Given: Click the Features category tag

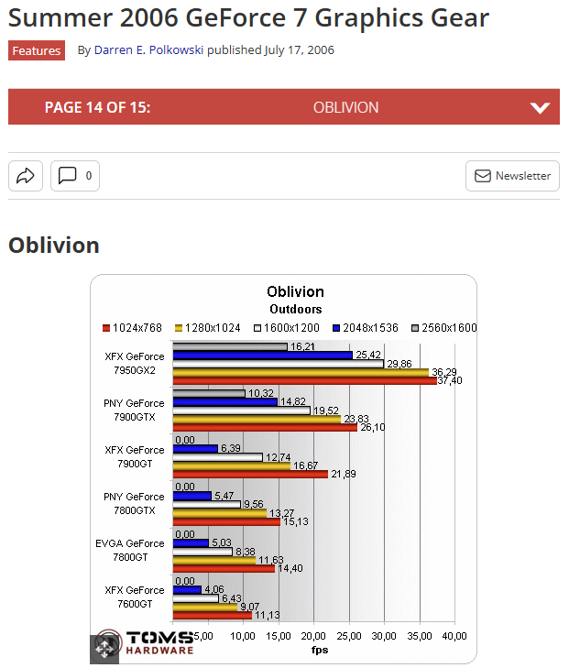Looking at the screenshot, I should pos(37,50).
